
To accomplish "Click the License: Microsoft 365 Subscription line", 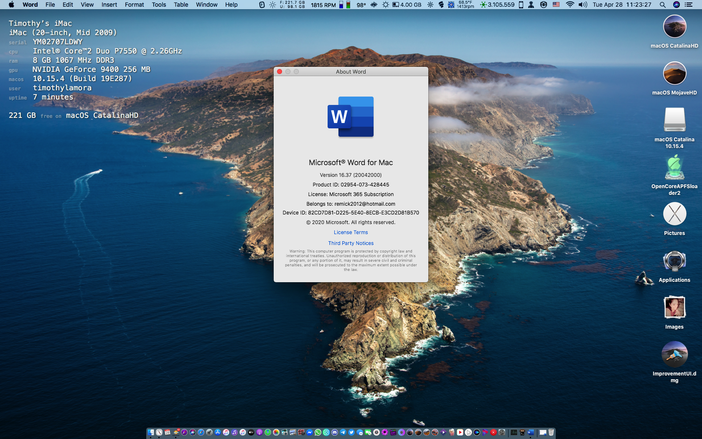I will (351, 194).
